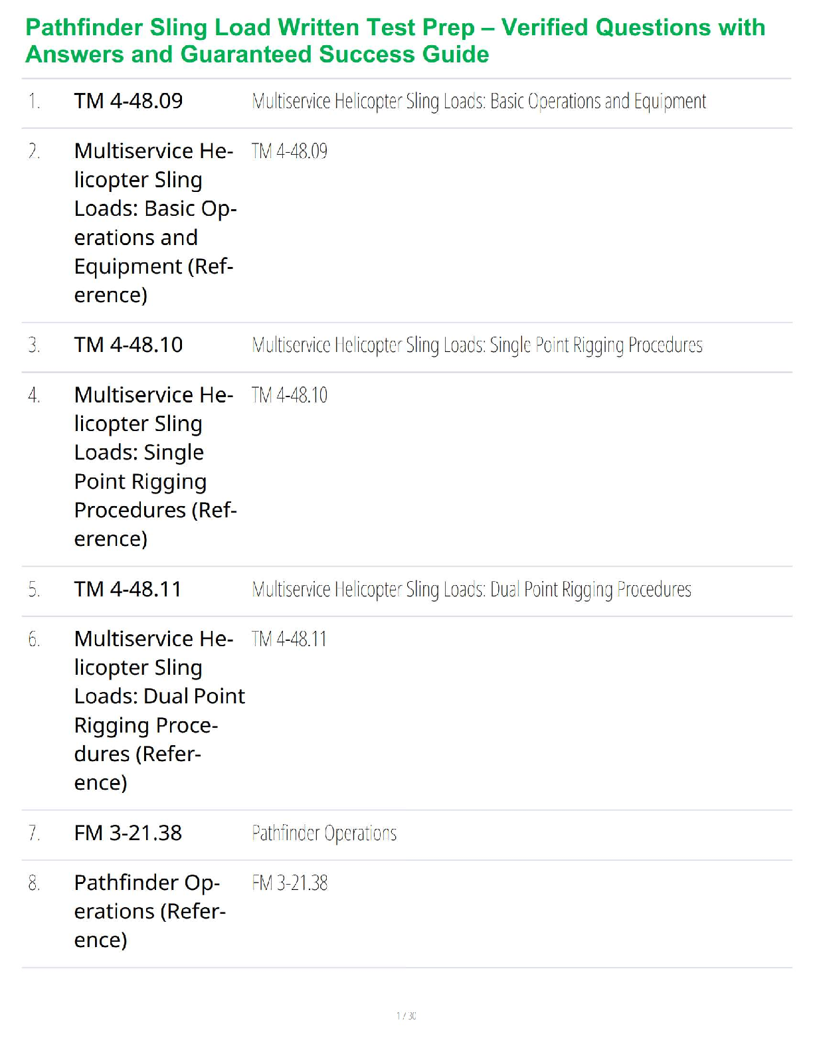Image resolution: width=813 pixels, height=1052 pixels.
Task: Click the Basic Operations and Equipment definition in row 1
Action: pos(478,102)
